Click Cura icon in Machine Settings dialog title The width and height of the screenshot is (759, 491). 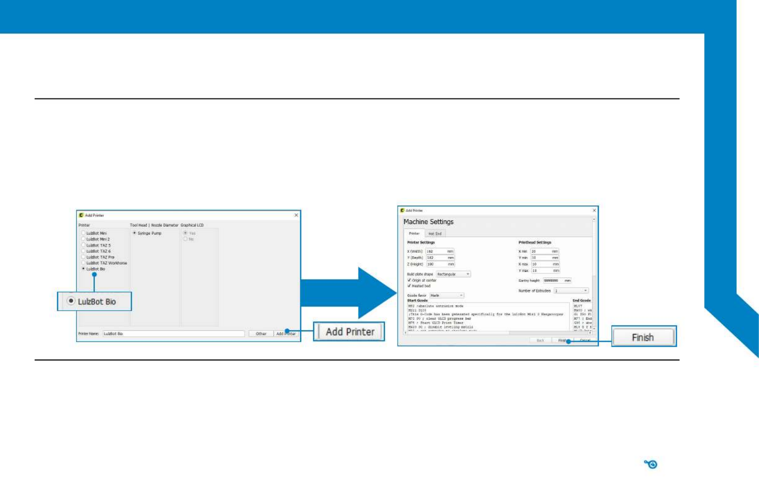coord(402,210)
